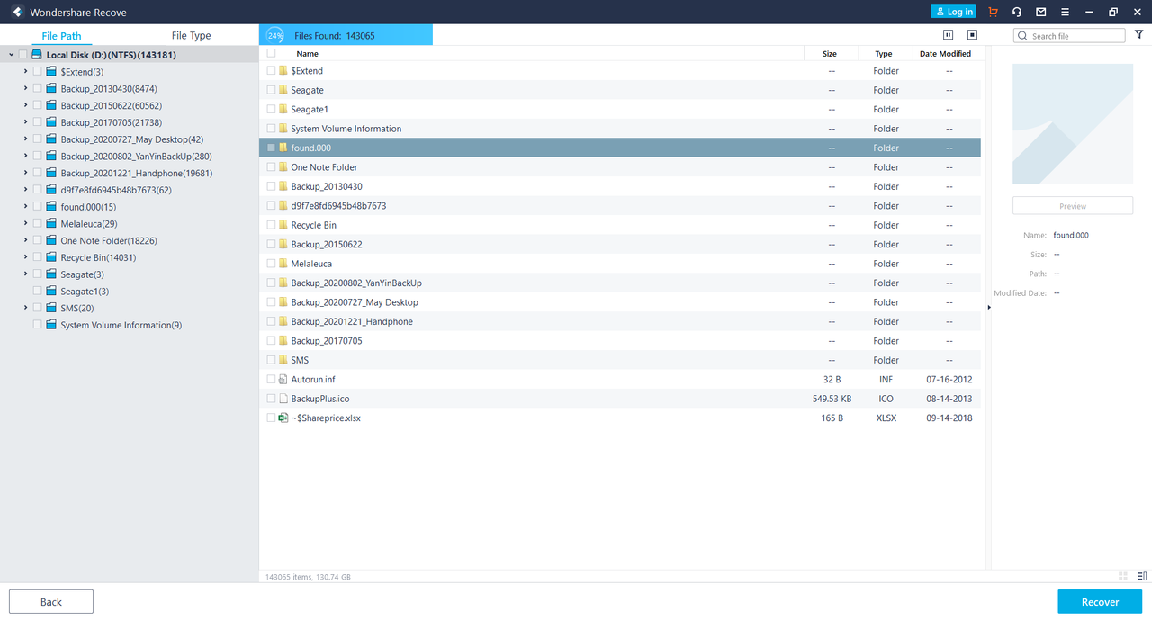Select d9f7e8fd6945b48b7673(62) in tree
Image resolution: width=1152 pixels, height=620 pixels.
[x=116, y=190]
